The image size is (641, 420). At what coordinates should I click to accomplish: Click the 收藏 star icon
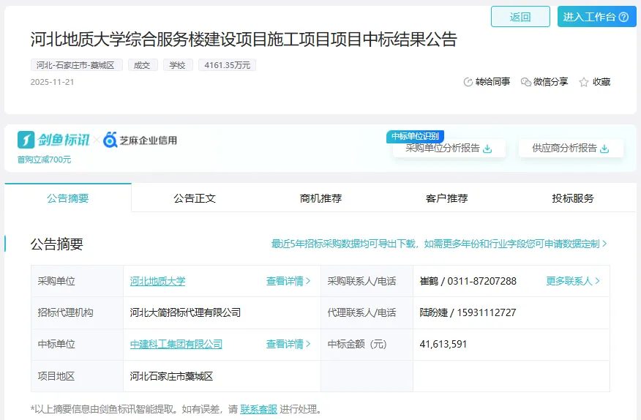[584, 83]
